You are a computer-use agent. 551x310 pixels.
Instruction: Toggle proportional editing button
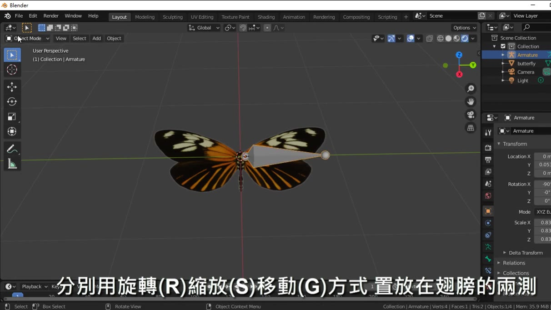click(x=267, y=28)
